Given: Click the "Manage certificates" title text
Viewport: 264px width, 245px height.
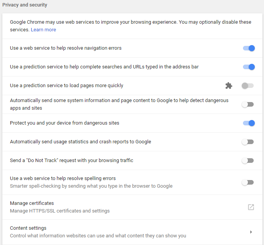Looking at the screenshot, I should [32, 203].
